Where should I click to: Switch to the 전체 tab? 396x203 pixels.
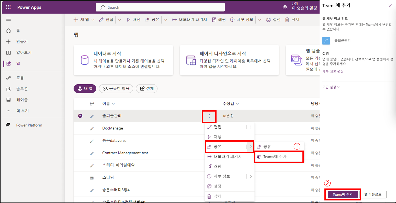pyautogui.click(x=147, y=89)
